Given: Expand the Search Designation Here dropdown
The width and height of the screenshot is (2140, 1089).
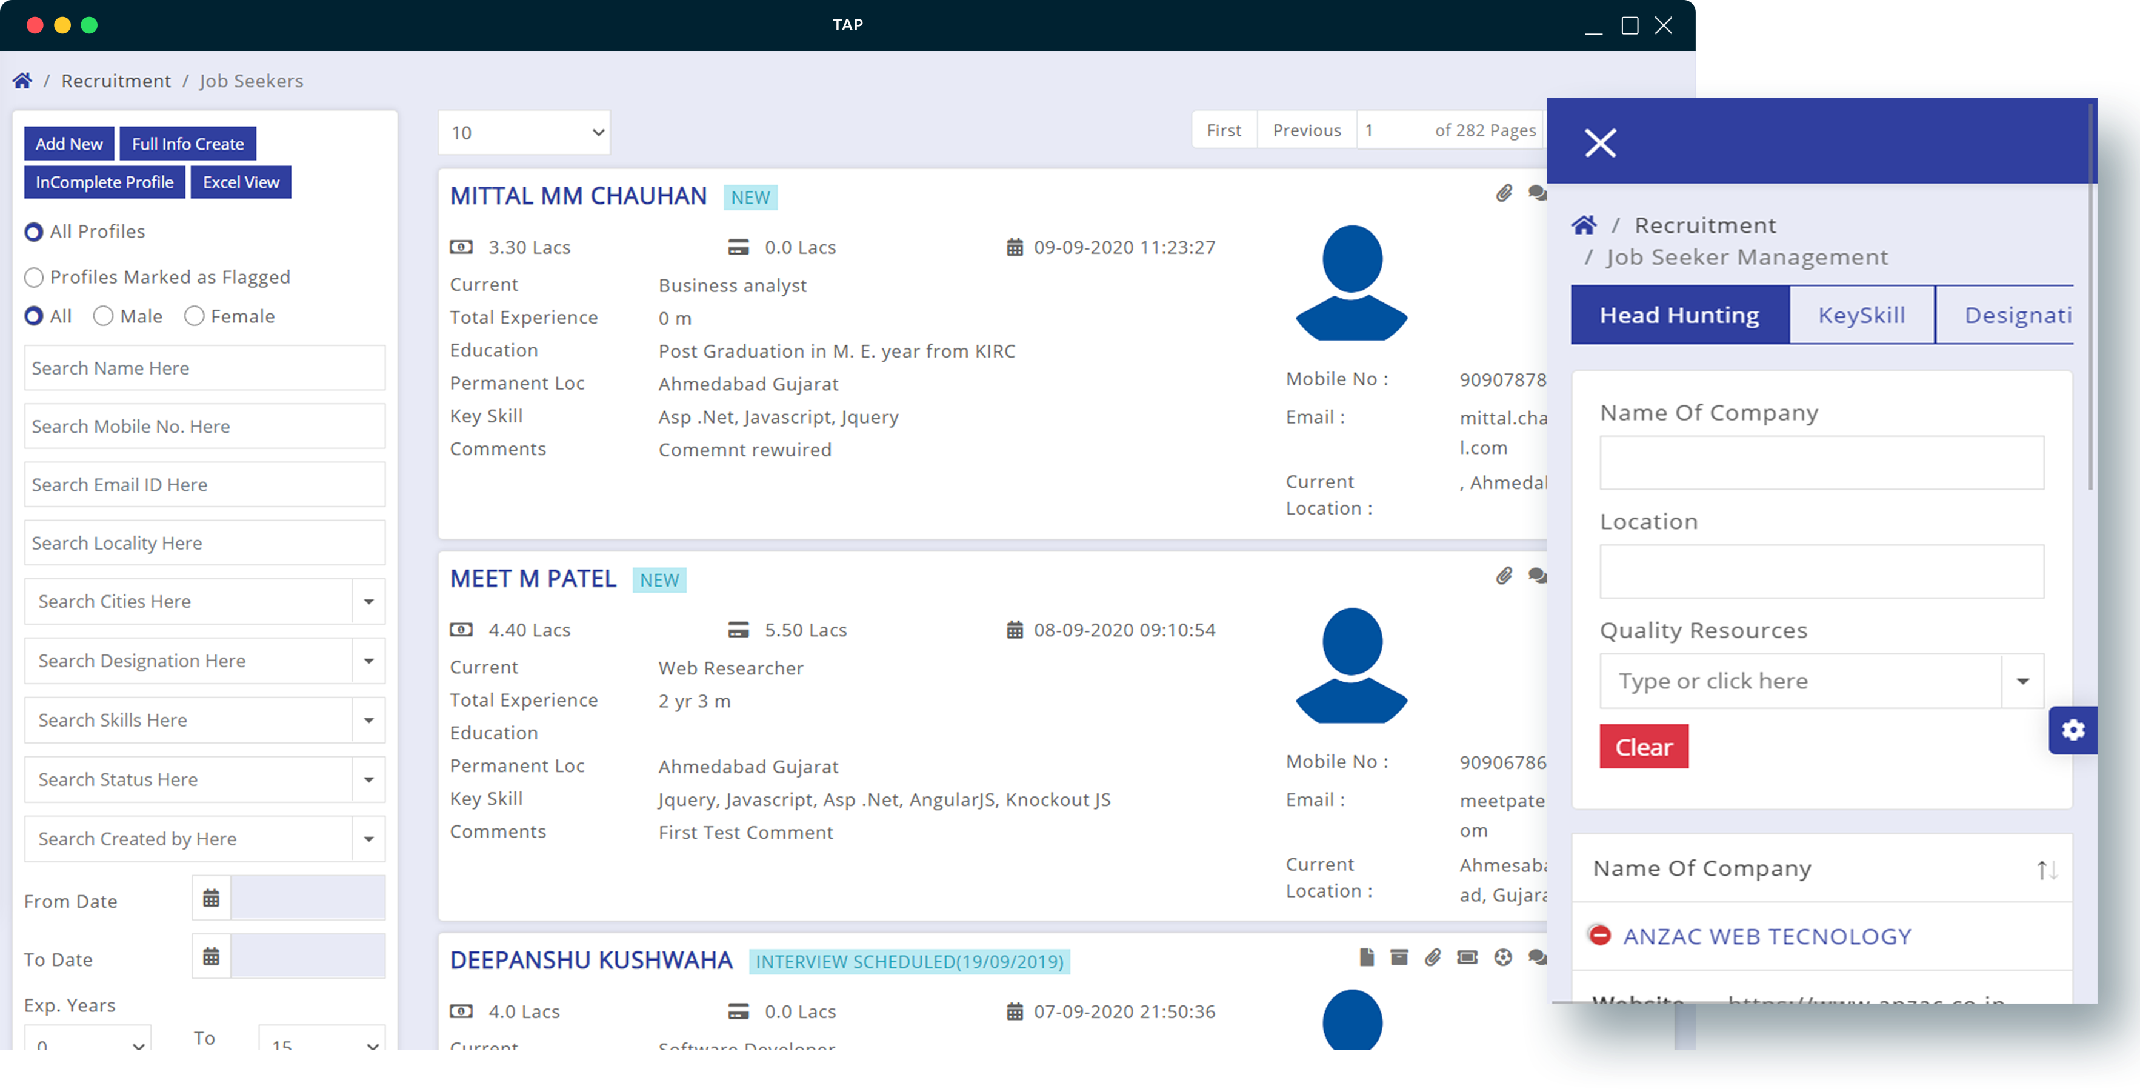Looking at the screenshot, I should point(368,661).
